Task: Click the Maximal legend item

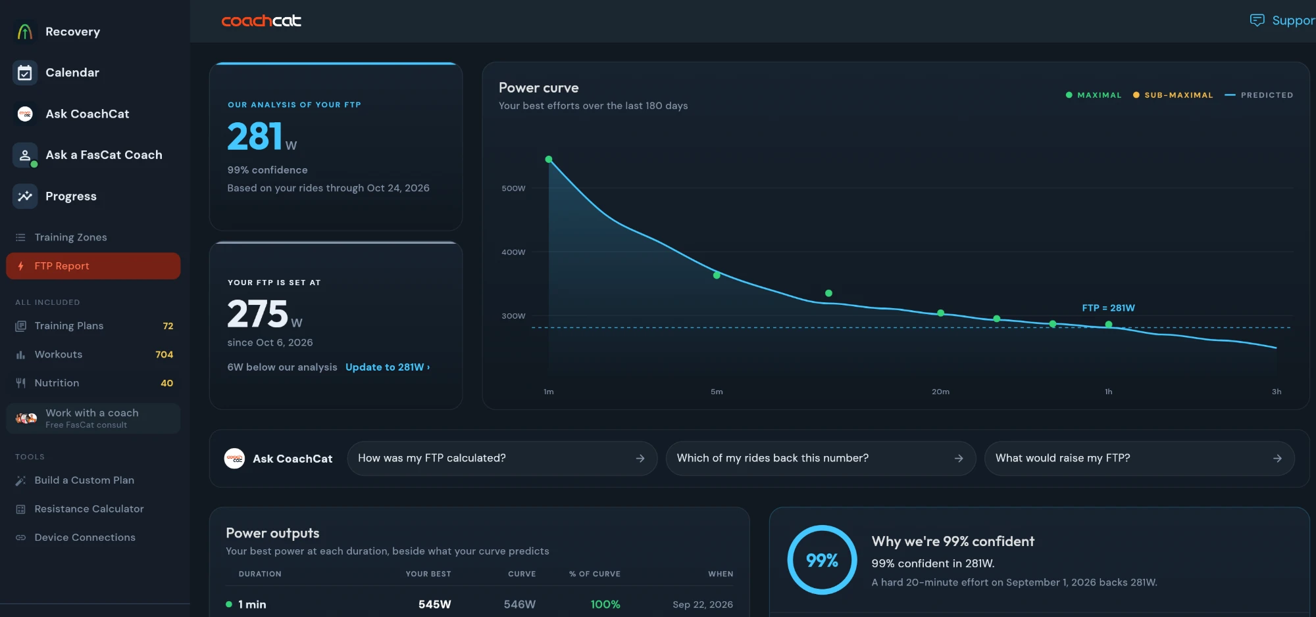Action: pos(1094,95)
